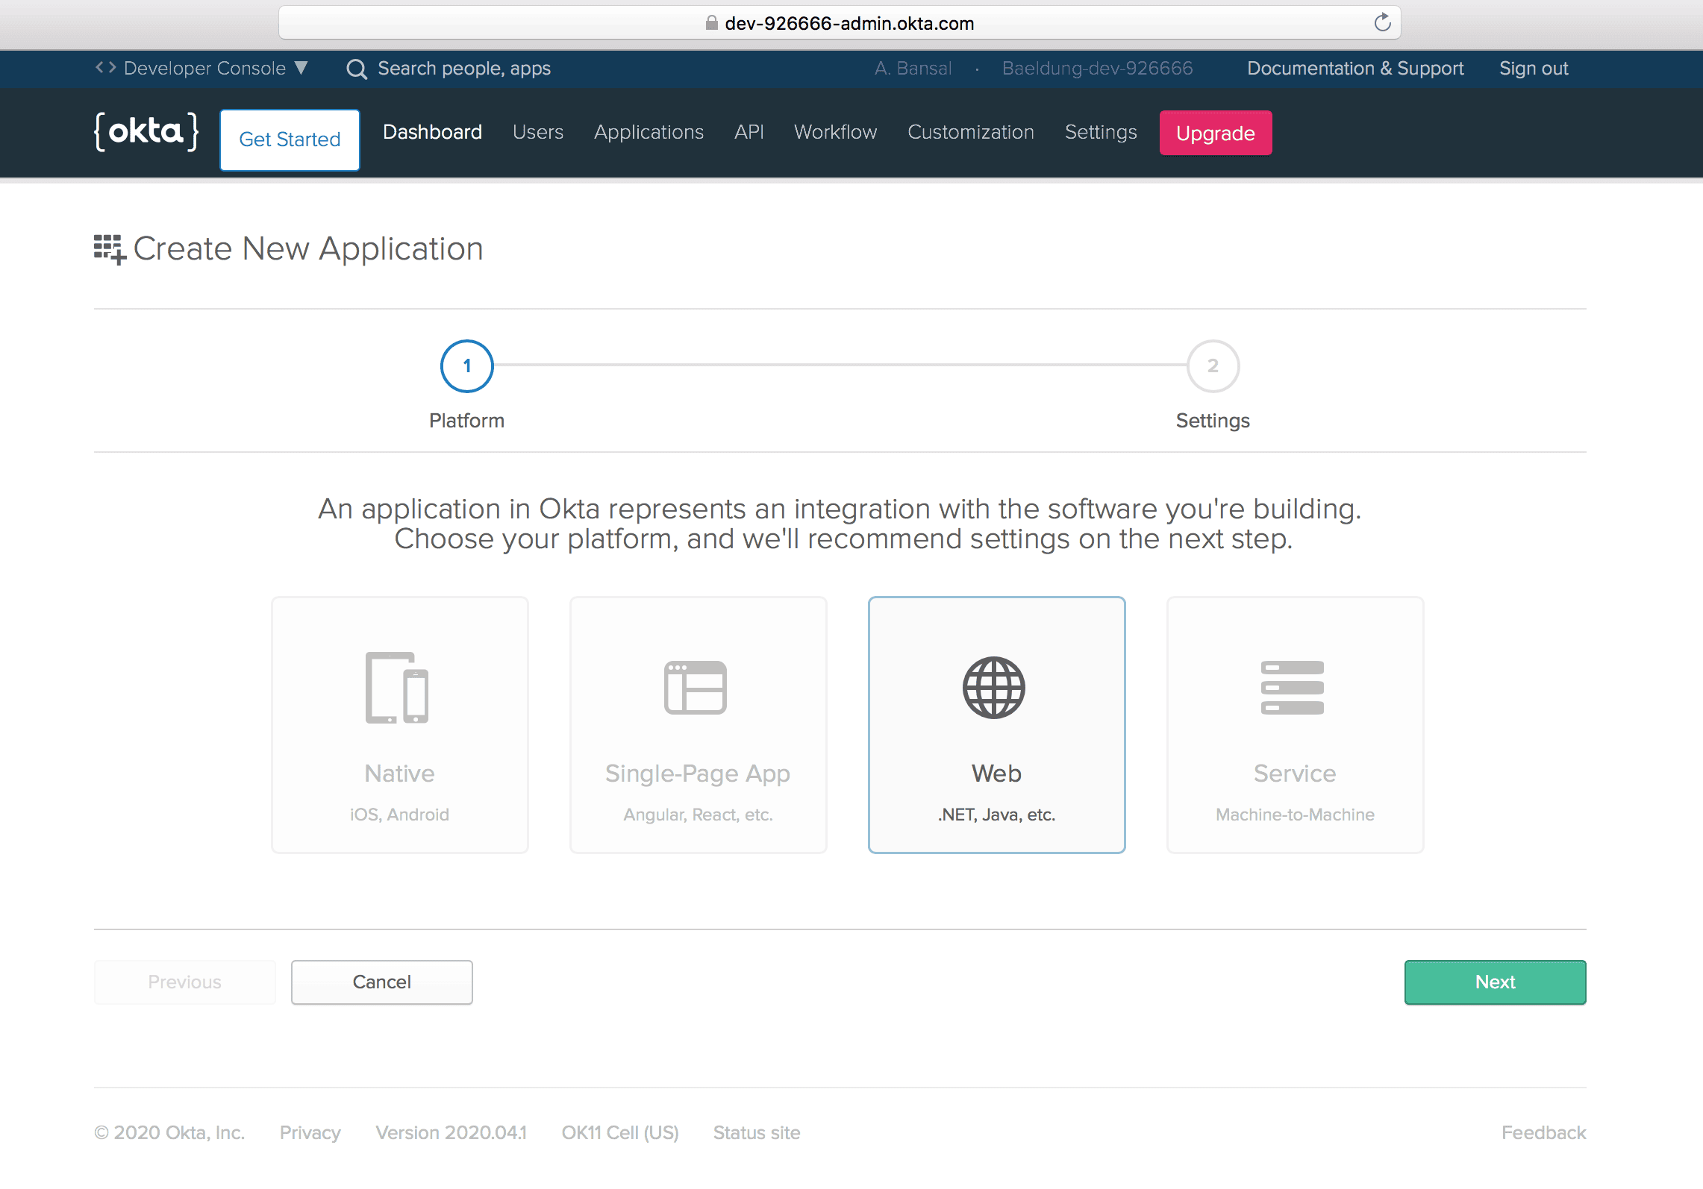Image resolution: width=1703 pixels, height=1189 pixels.
Task: Open the API menu item
Action: pos(749,132)
